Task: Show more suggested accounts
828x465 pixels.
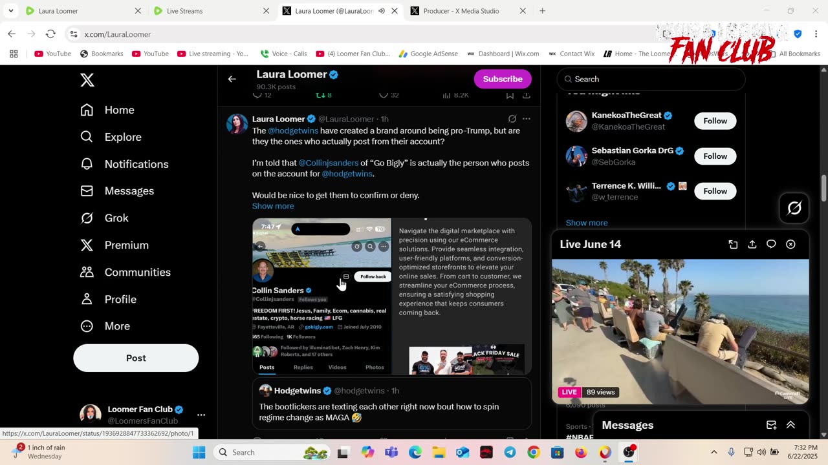Action: (587, 223)
